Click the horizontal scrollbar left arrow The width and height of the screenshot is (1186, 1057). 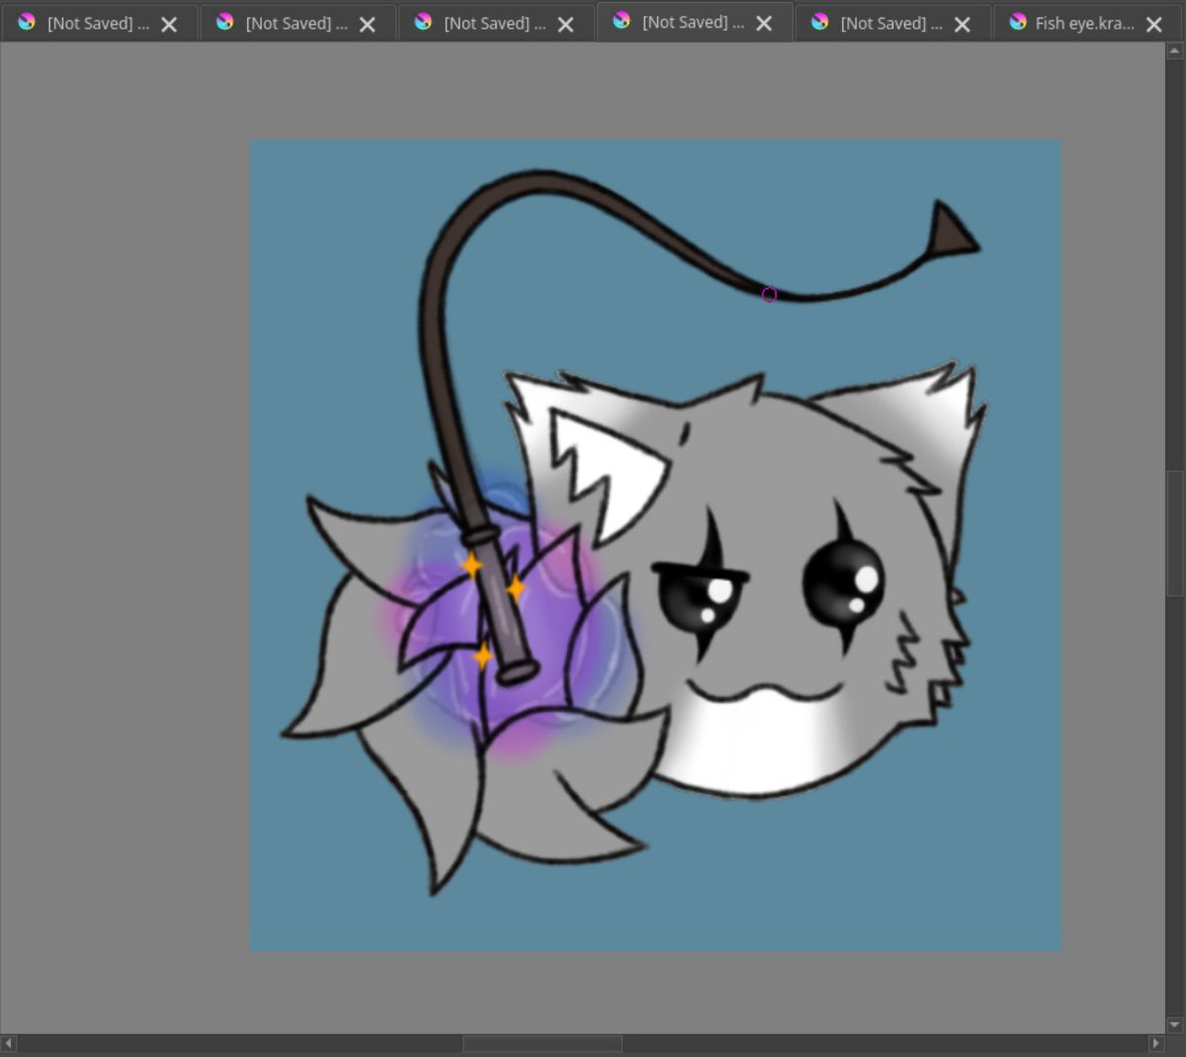coord(9,1043)
